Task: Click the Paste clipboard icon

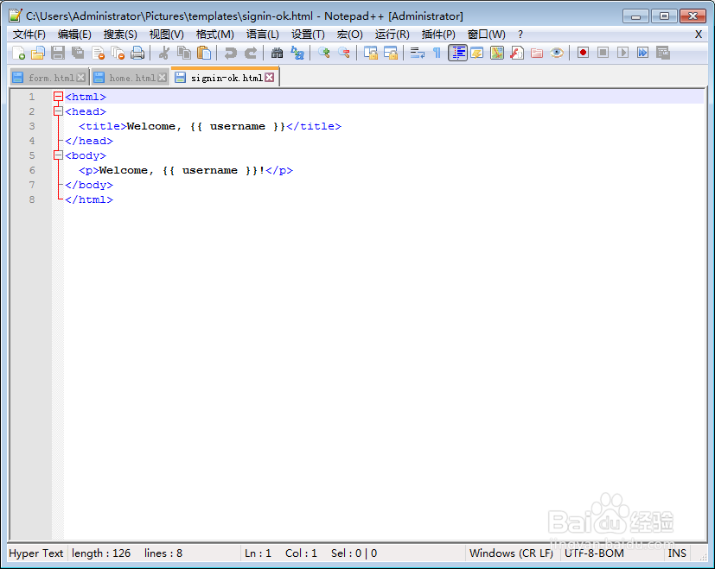Action: [x=204, y=53]
